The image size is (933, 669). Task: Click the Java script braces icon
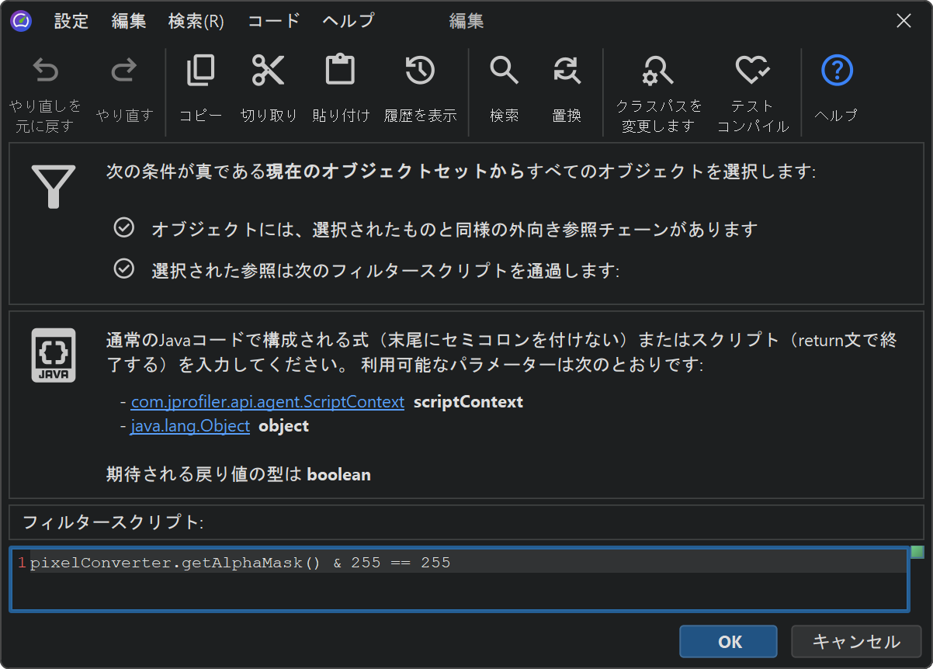(x=54, y=355)
